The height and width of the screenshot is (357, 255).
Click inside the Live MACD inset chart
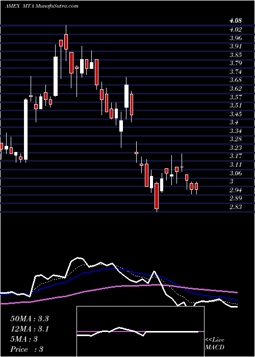pyautogui.click(x=140, y=331)
